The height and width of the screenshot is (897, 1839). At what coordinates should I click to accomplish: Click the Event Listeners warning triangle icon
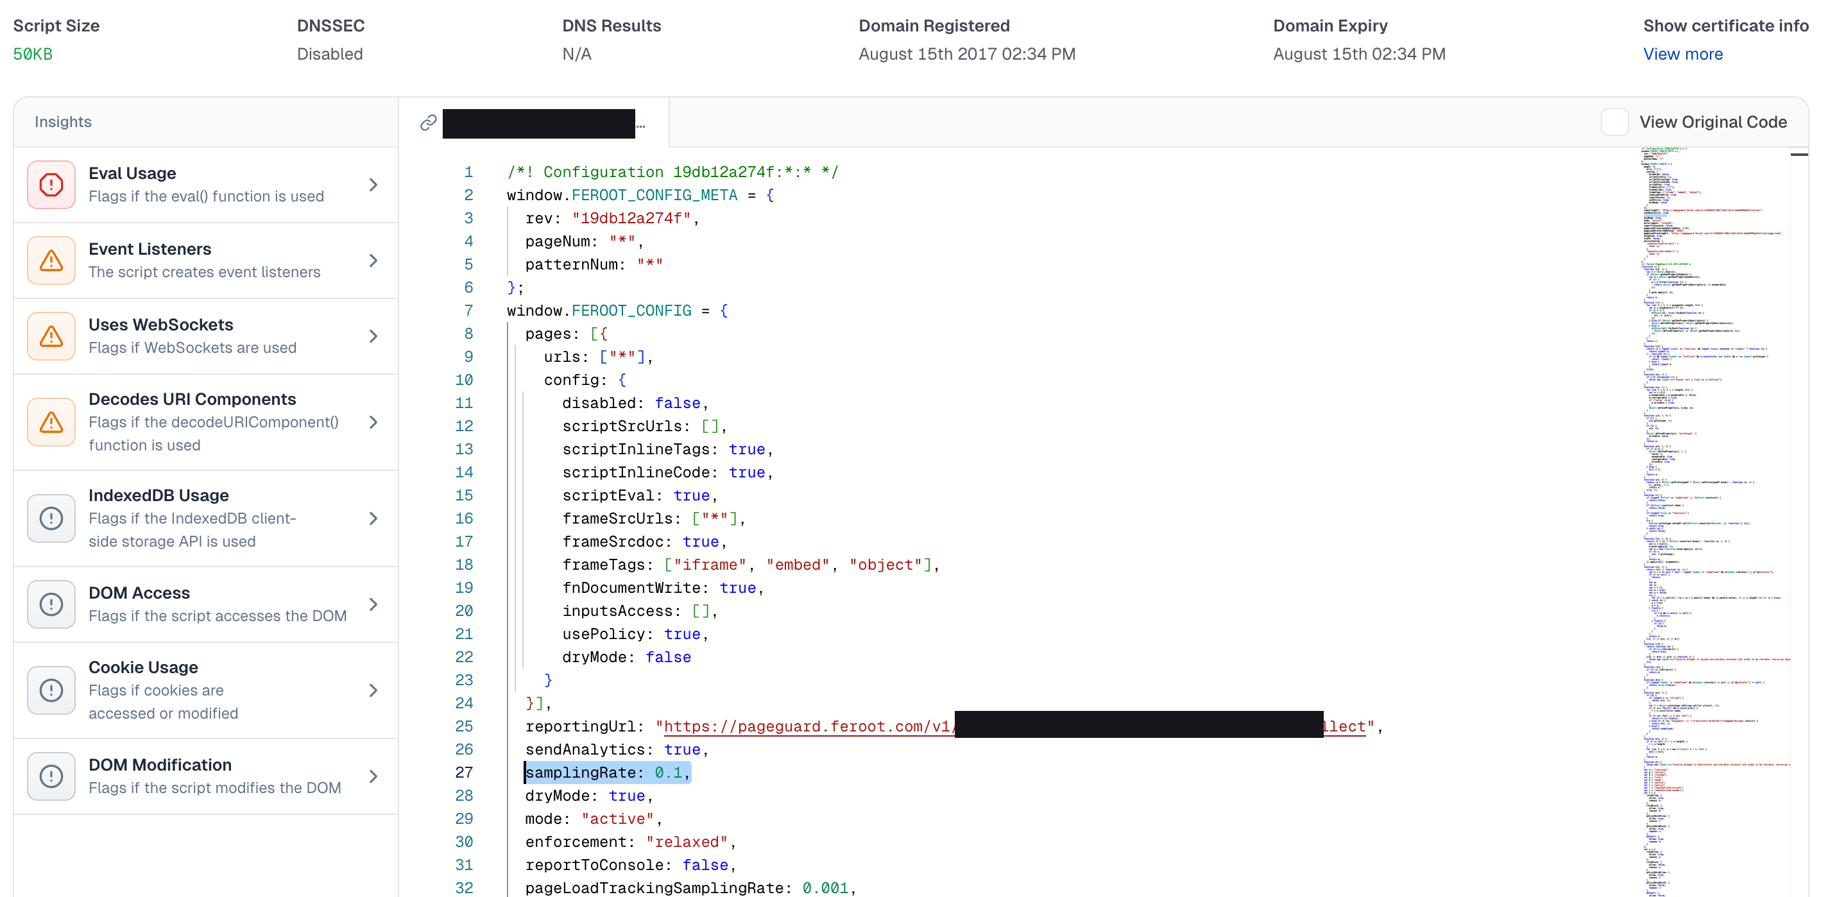click(x=51, y=261)
